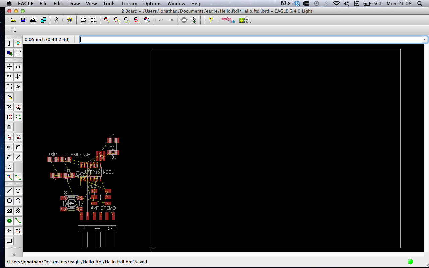Open the library Use icon (books)
Image resolution: width=429 pixels, height=268 pixels.
(70, 20)
